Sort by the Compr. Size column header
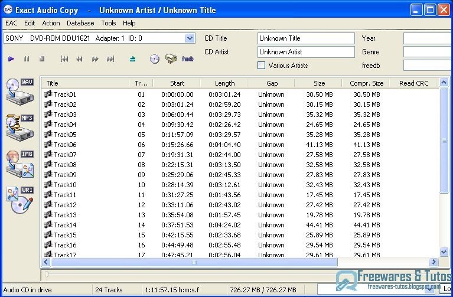The width and height of the screenshot is (453, 297). 366,83
